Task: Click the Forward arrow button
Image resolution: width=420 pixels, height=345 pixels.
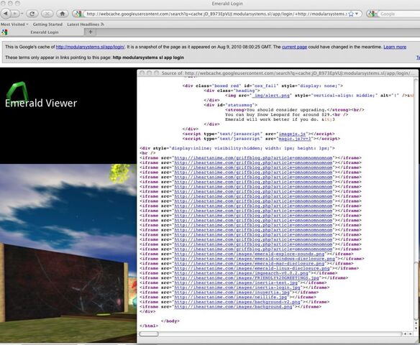Action: (x=15, y=14)
